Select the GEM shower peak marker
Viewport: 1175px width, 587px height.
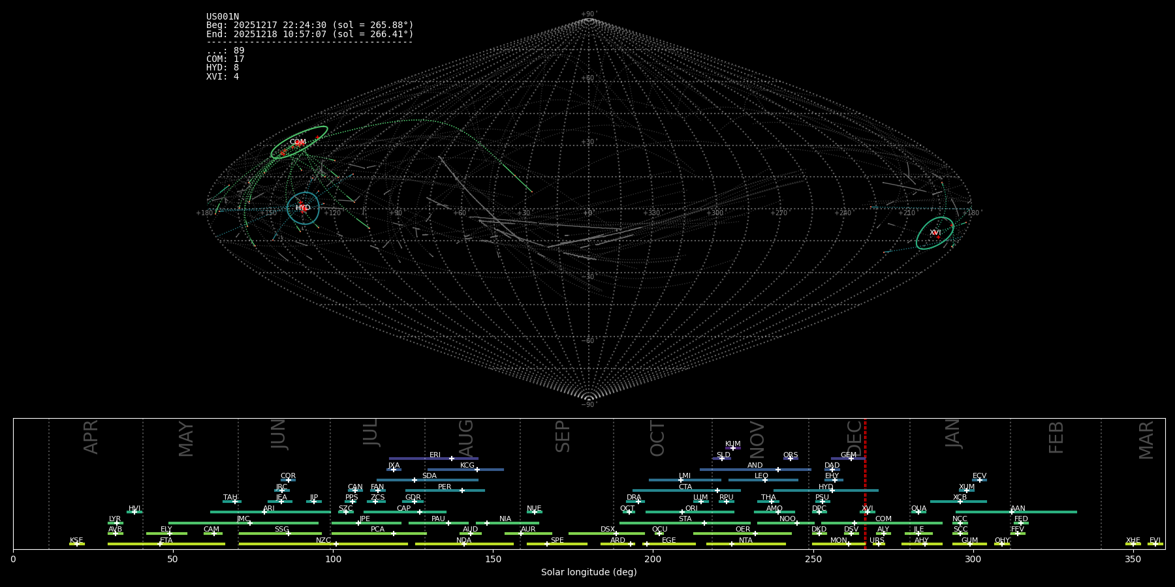[851, 459]
